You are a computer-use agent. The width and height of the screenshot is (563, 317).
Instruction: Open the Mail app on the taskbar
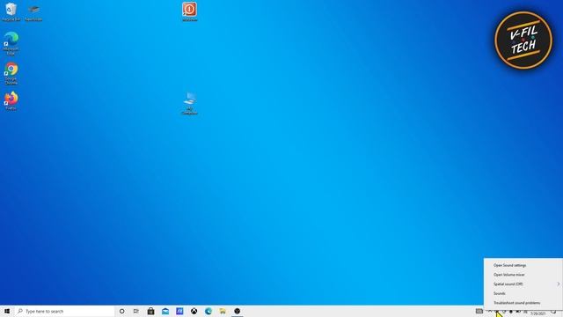pyautogui.click(x=165, y=311)
